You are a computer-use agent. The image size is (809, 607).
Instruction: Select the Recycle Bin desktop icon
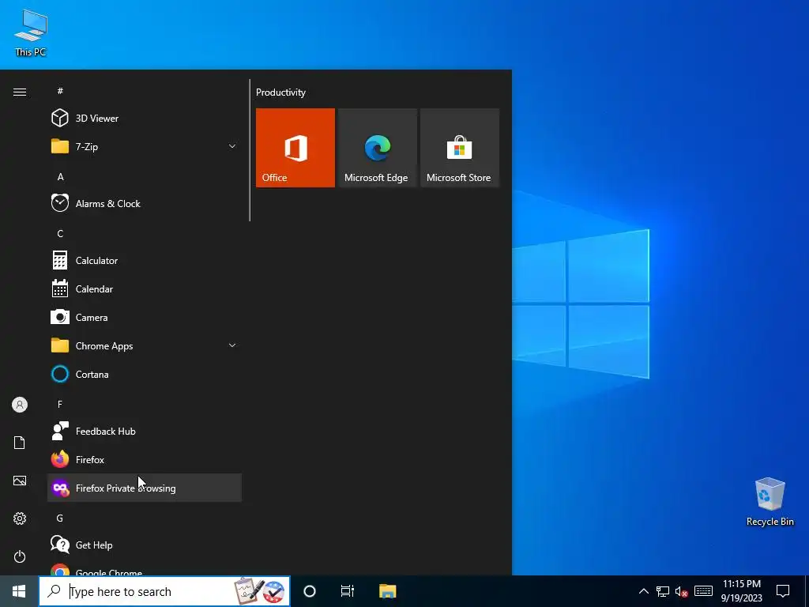pos(769,502)
